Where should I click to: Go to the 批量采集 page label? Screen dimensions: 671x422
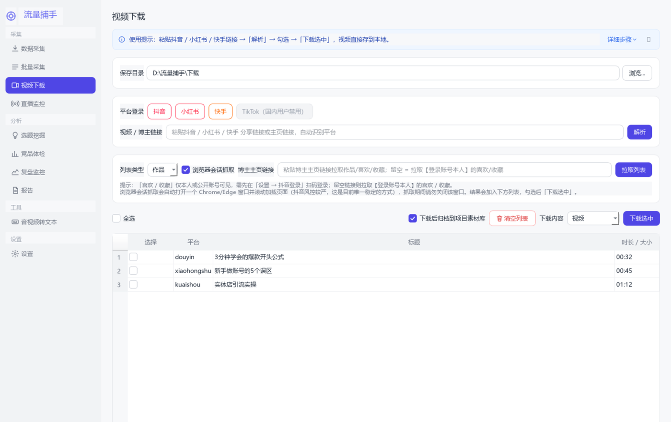coord(33,67)
